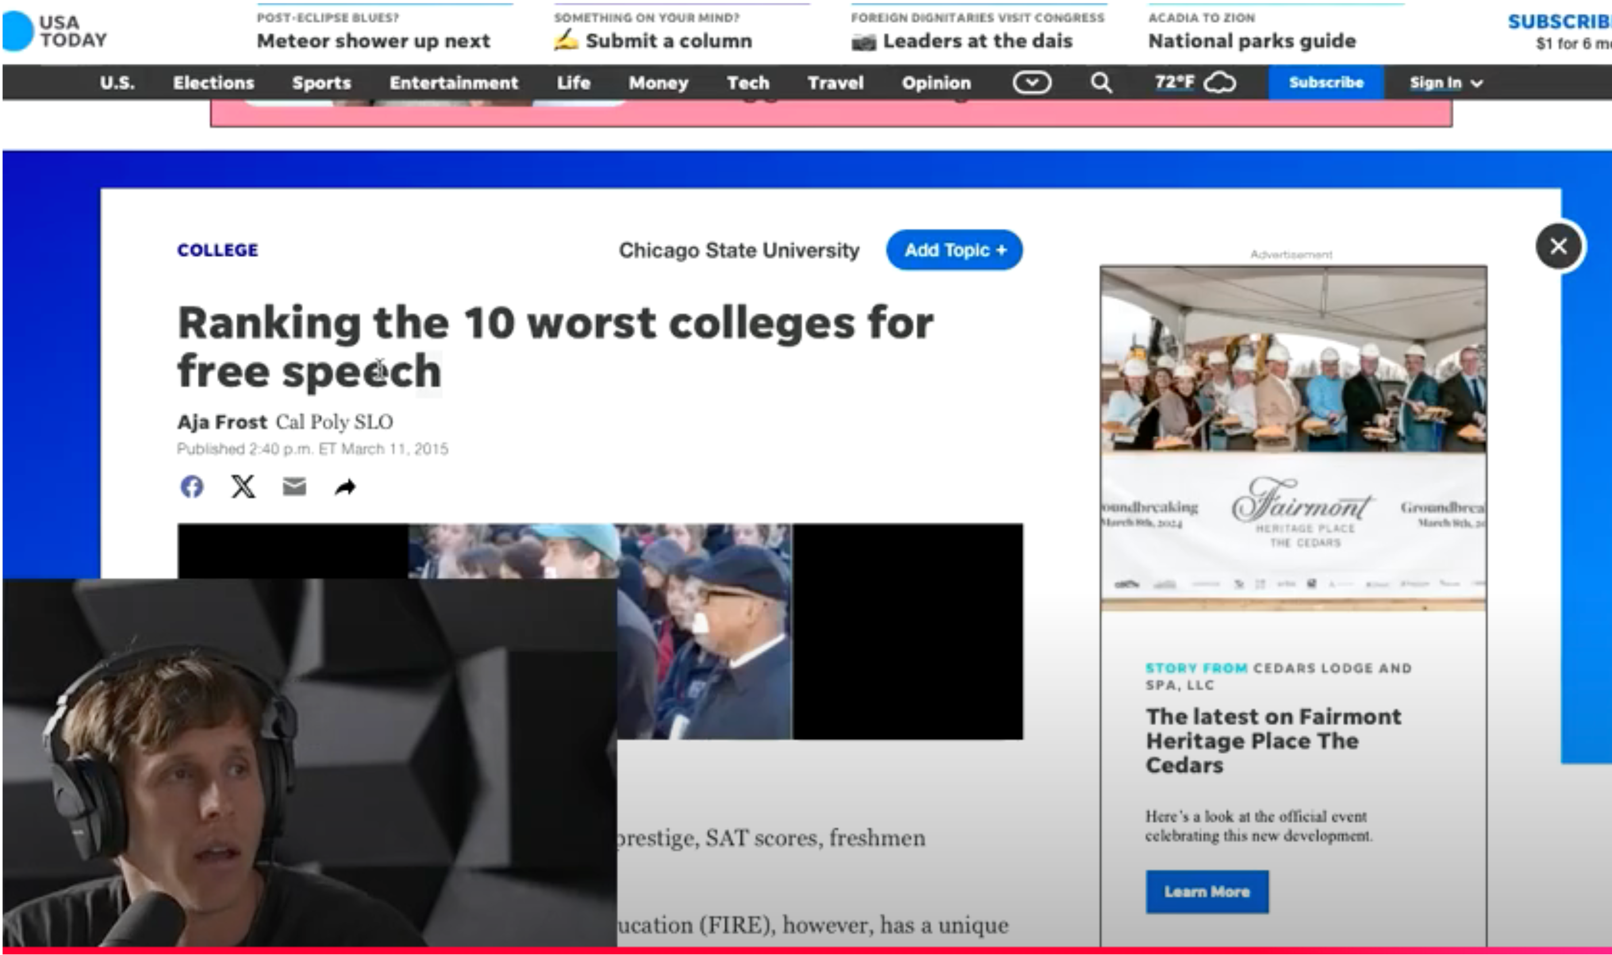Close the article overlay with X button
The width and height of the screenshot is (1612, 955).
point(1559,246)
